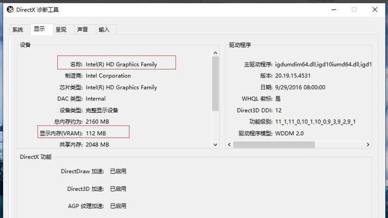Click the 驱动程序模型 label
Screen dimensions: 388x218
tap(256, 134)
